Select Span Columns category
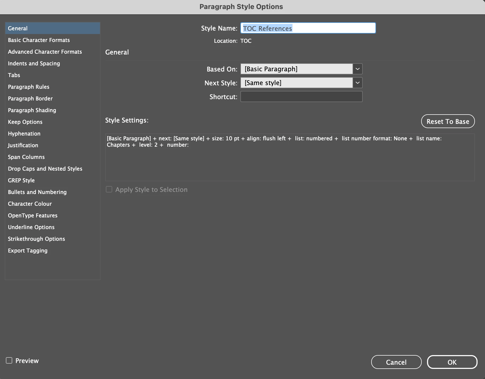The image size is (485, 379). [52, 157]
